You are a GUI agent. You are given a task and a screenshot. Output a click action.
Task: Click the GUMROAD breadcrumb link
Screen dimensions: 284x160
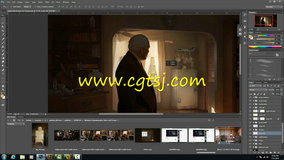(x=77, y=120)
